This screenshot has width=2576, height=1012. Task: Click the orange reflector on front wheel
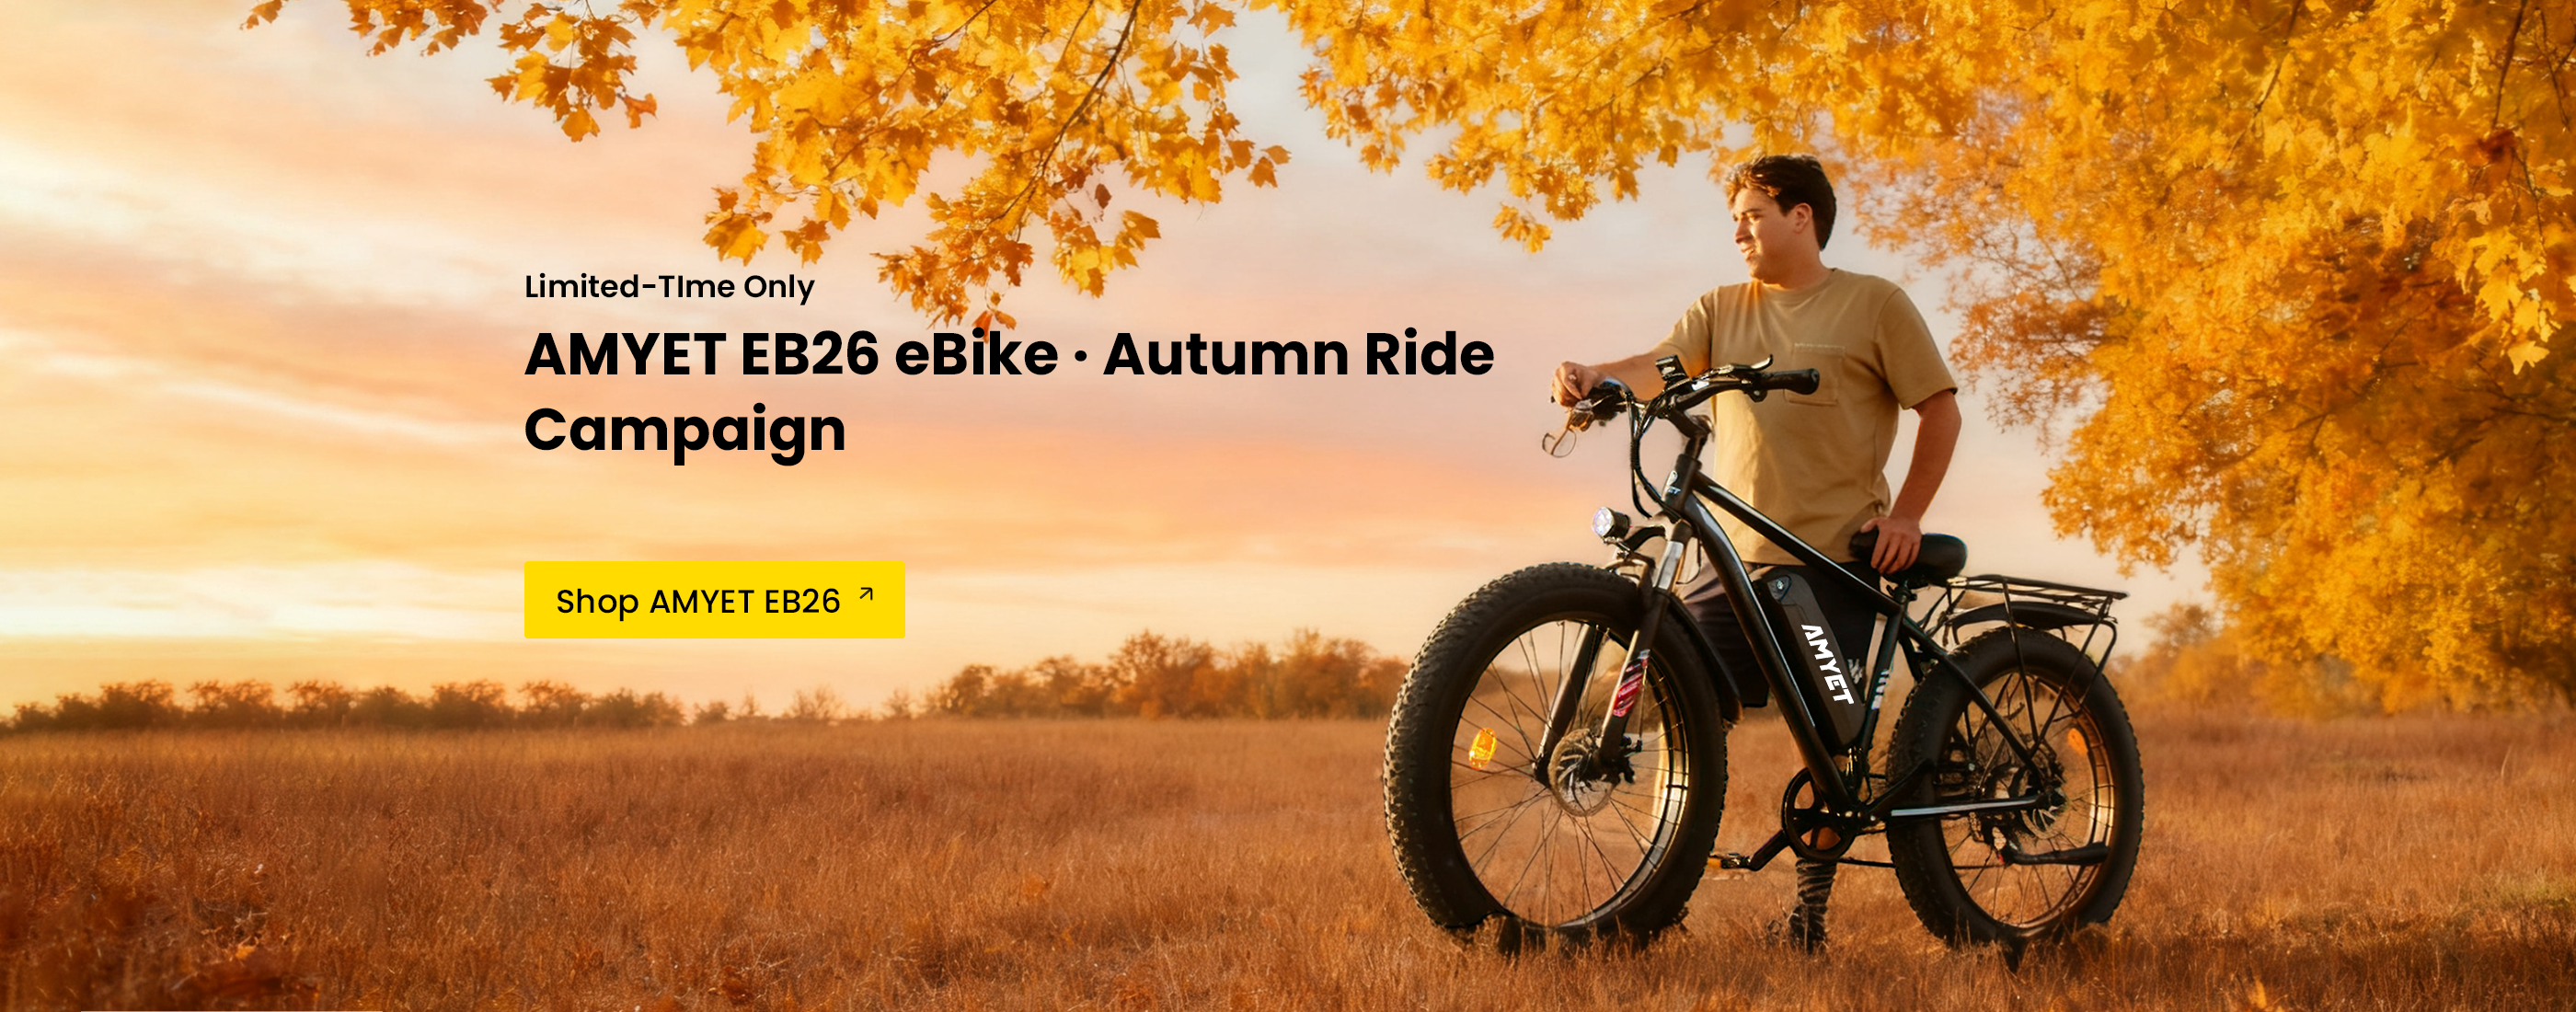[1481, 748]
